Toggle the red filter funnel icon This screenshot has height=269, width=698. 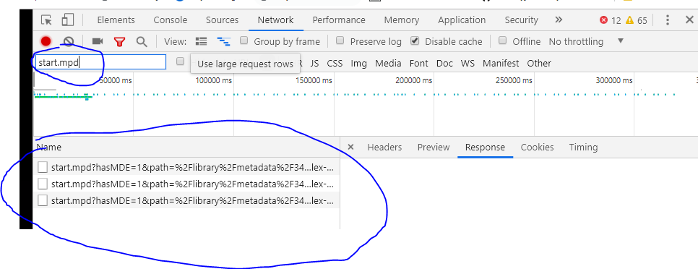[x=119, y=42]
